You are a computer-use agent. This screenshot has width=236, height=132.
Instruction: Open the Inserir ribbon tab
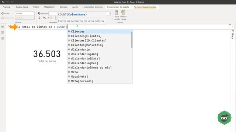pyautogui.click(x=36, y=7)
